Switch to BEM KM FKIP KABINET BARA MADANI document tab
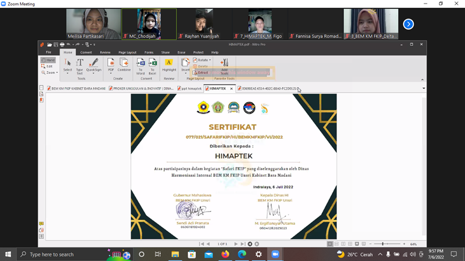Viewport: 465px width, 261px height. pyautogui.click(x=76, y=88)
